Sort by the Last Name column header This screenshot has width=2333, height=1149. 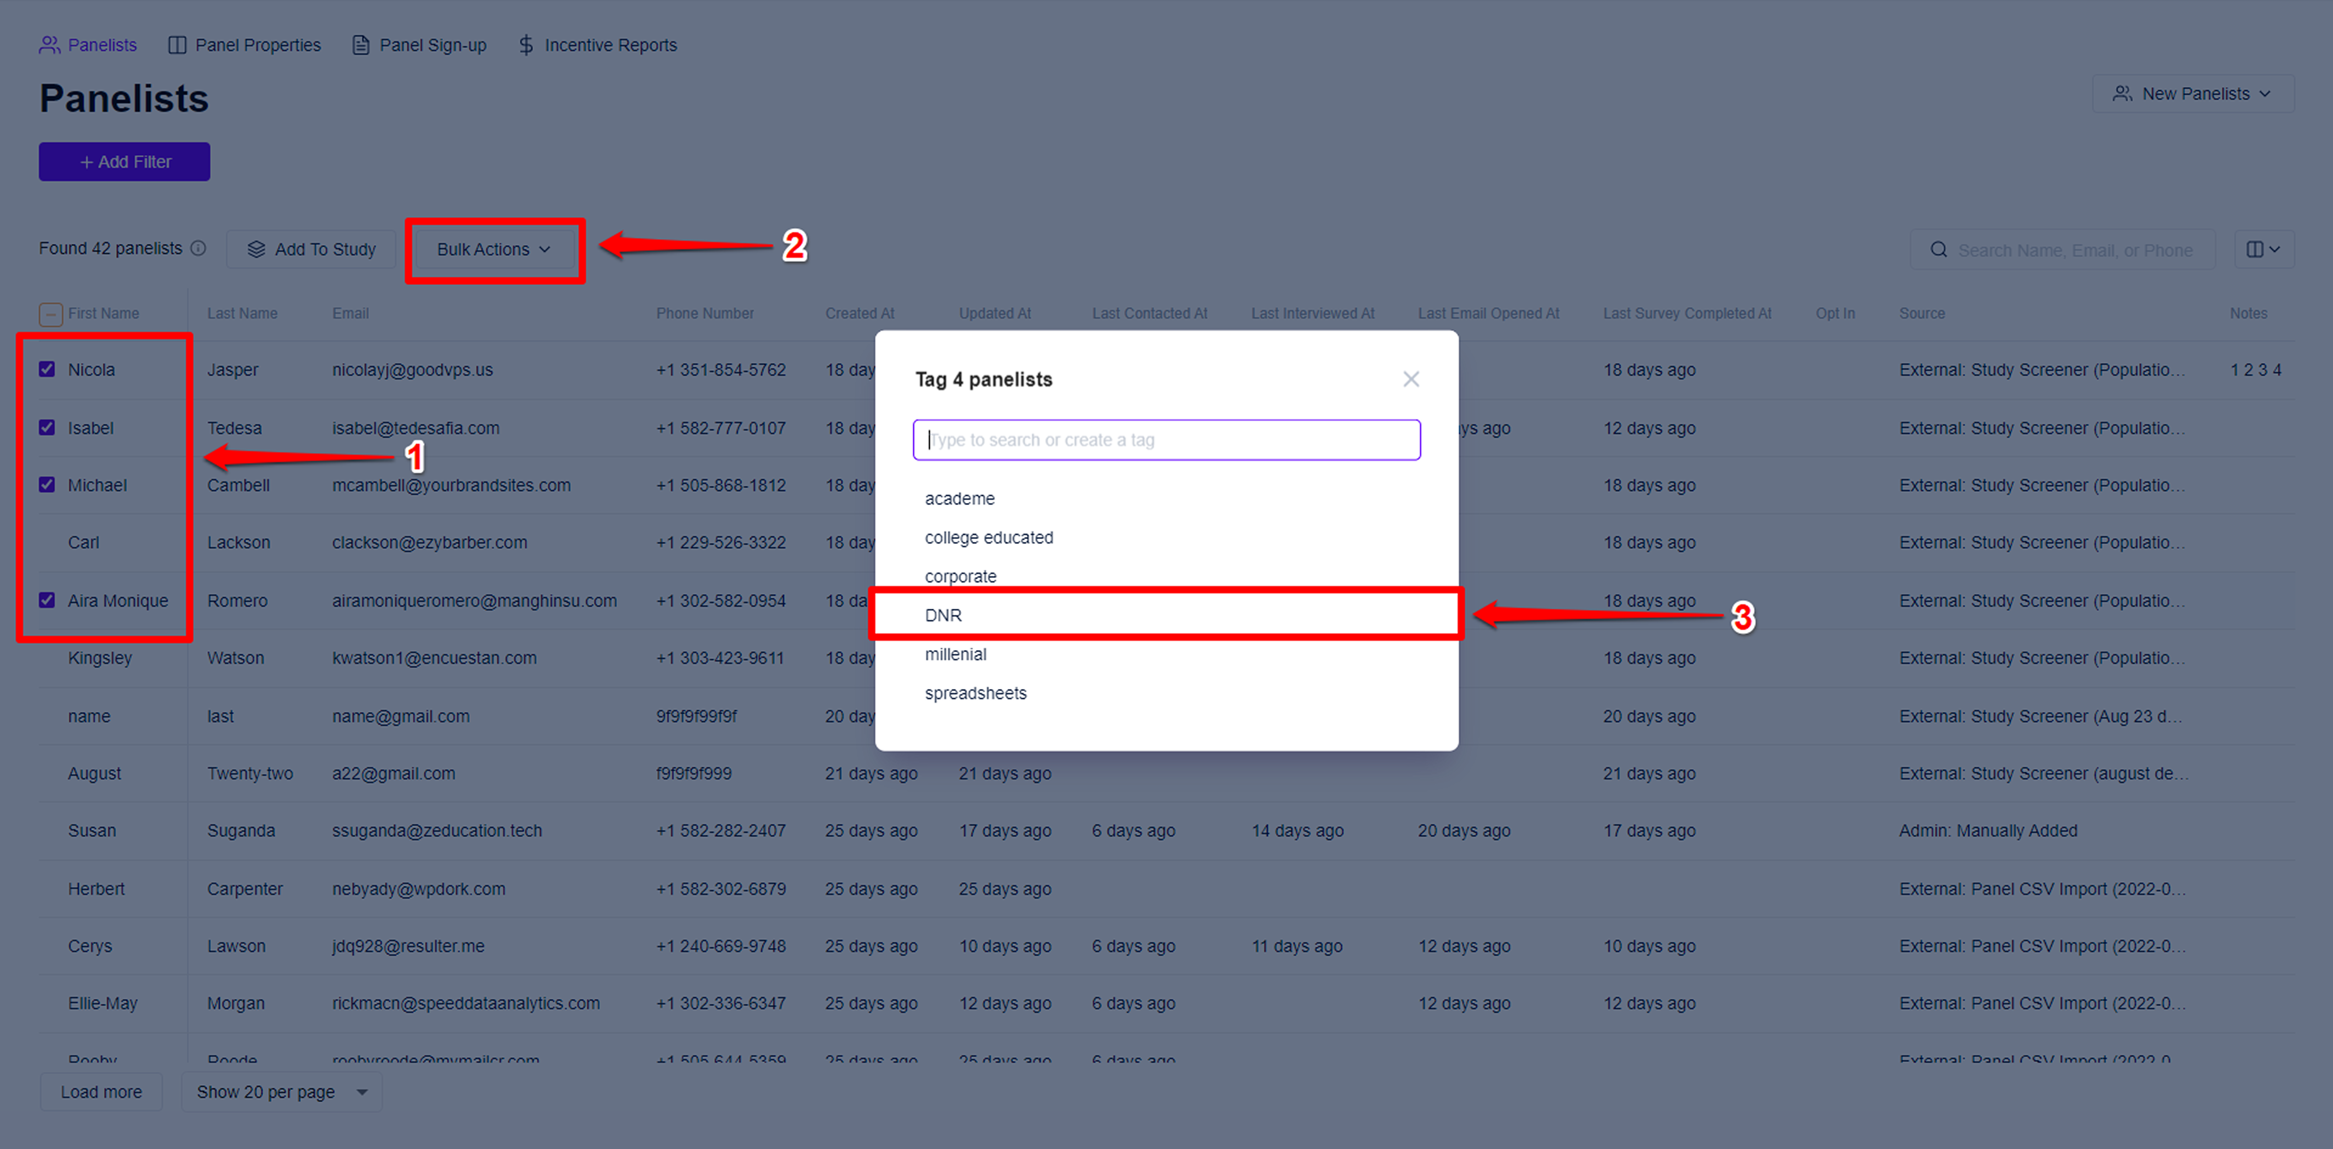click(x=242, y=313)
